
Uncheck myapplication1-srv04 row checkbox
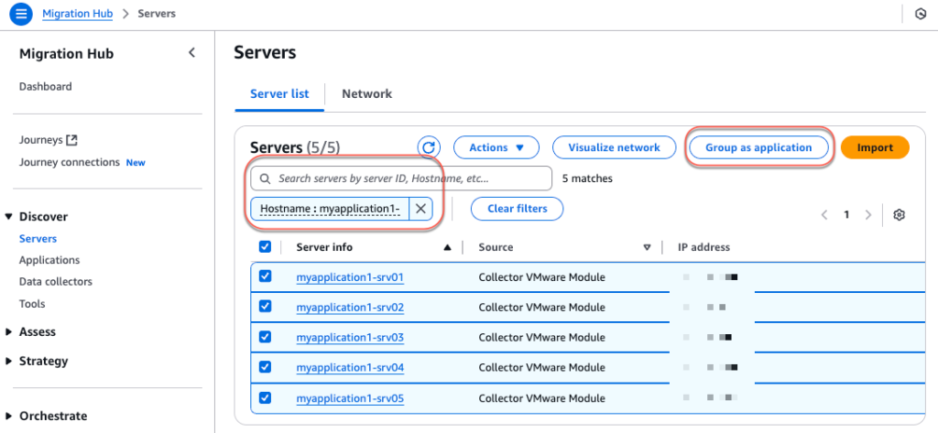click(x=265, y=366)
